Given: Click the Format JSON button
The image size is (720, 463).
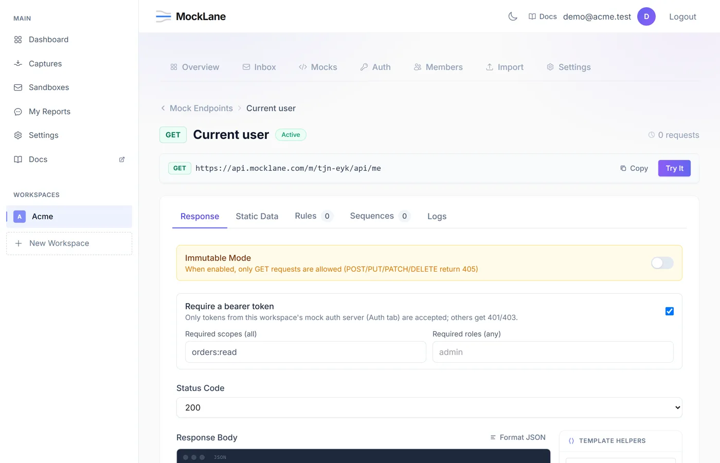Looking at the screenshot, I should click(518, 437).
